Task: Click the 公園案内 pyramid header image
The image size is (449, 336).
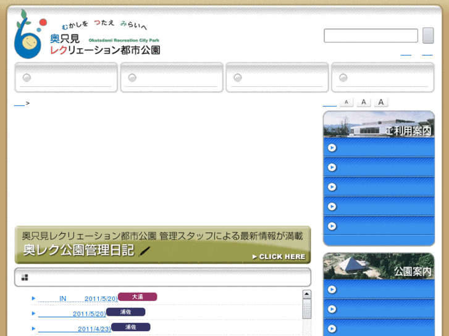Action: pos(379,266)
